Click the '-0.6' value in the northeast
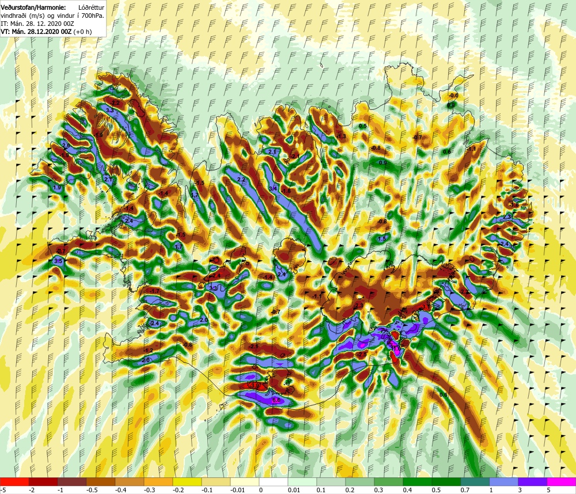This screenshot has width=576, height=494. tap(453, 95)
